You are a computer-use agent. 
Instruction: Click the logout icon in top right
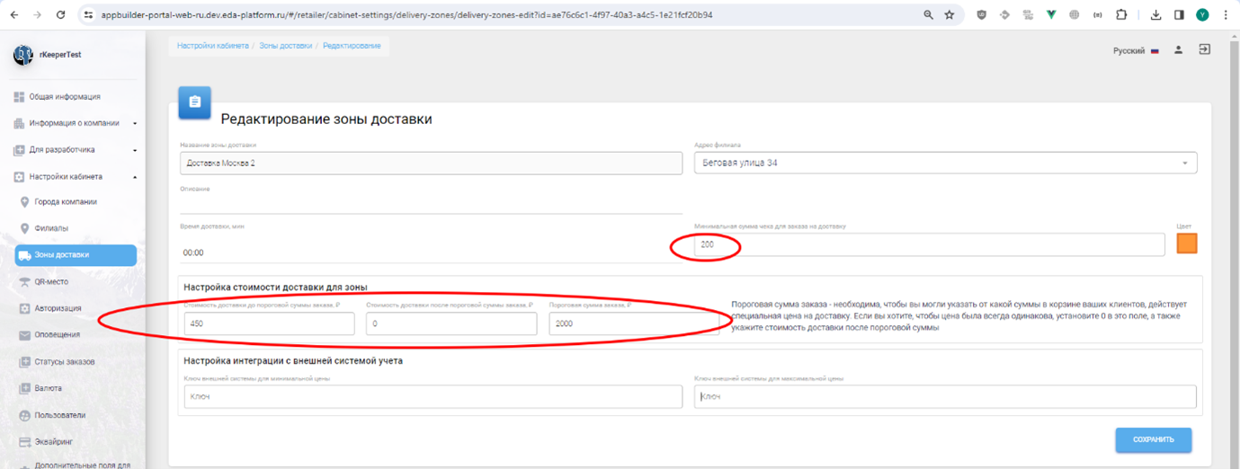[x=1204, y=50]
